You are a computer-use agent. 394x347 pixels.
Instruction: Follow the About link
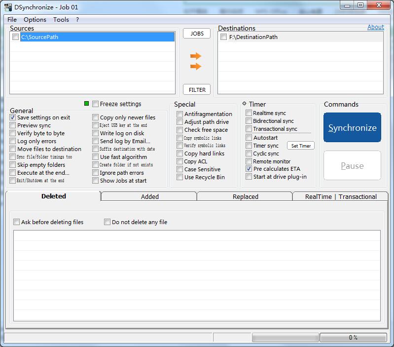coord(375,27)
